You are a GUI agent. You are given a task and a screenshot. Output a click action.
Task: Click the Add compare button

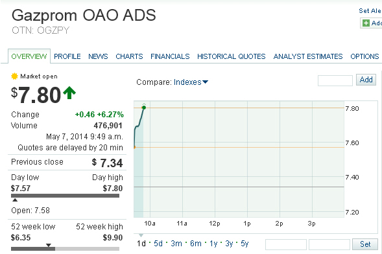366,80
